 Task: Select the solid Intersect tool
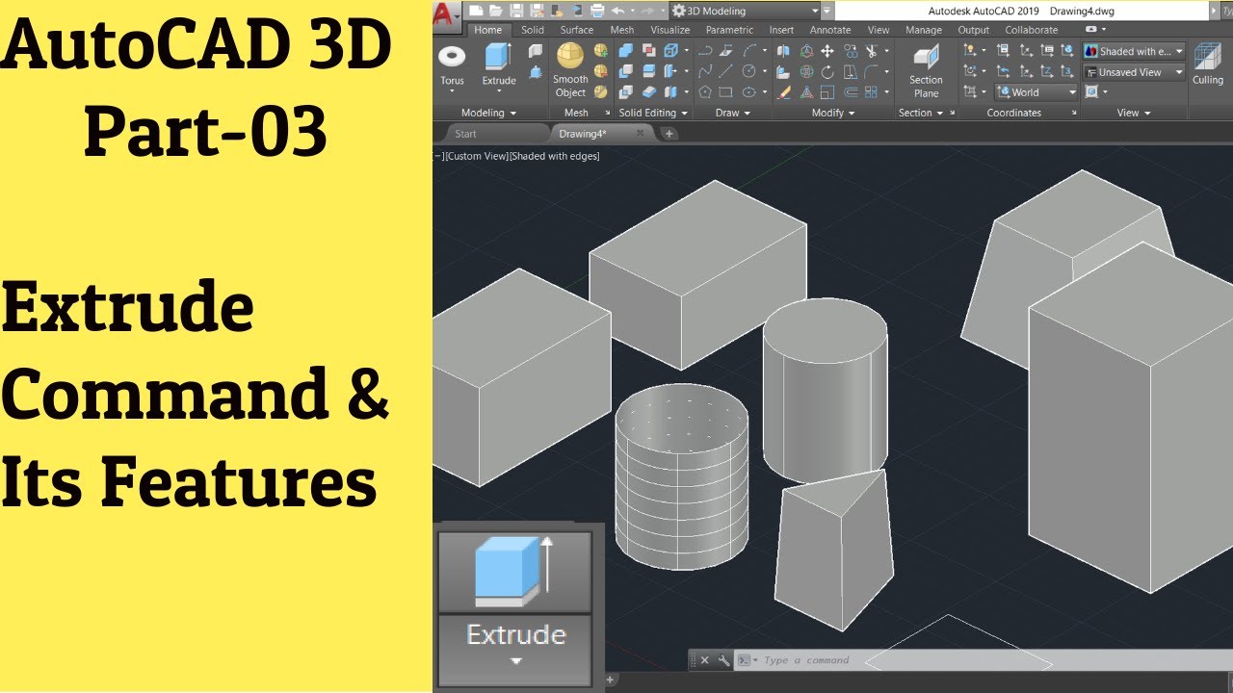tap(625, 92)
